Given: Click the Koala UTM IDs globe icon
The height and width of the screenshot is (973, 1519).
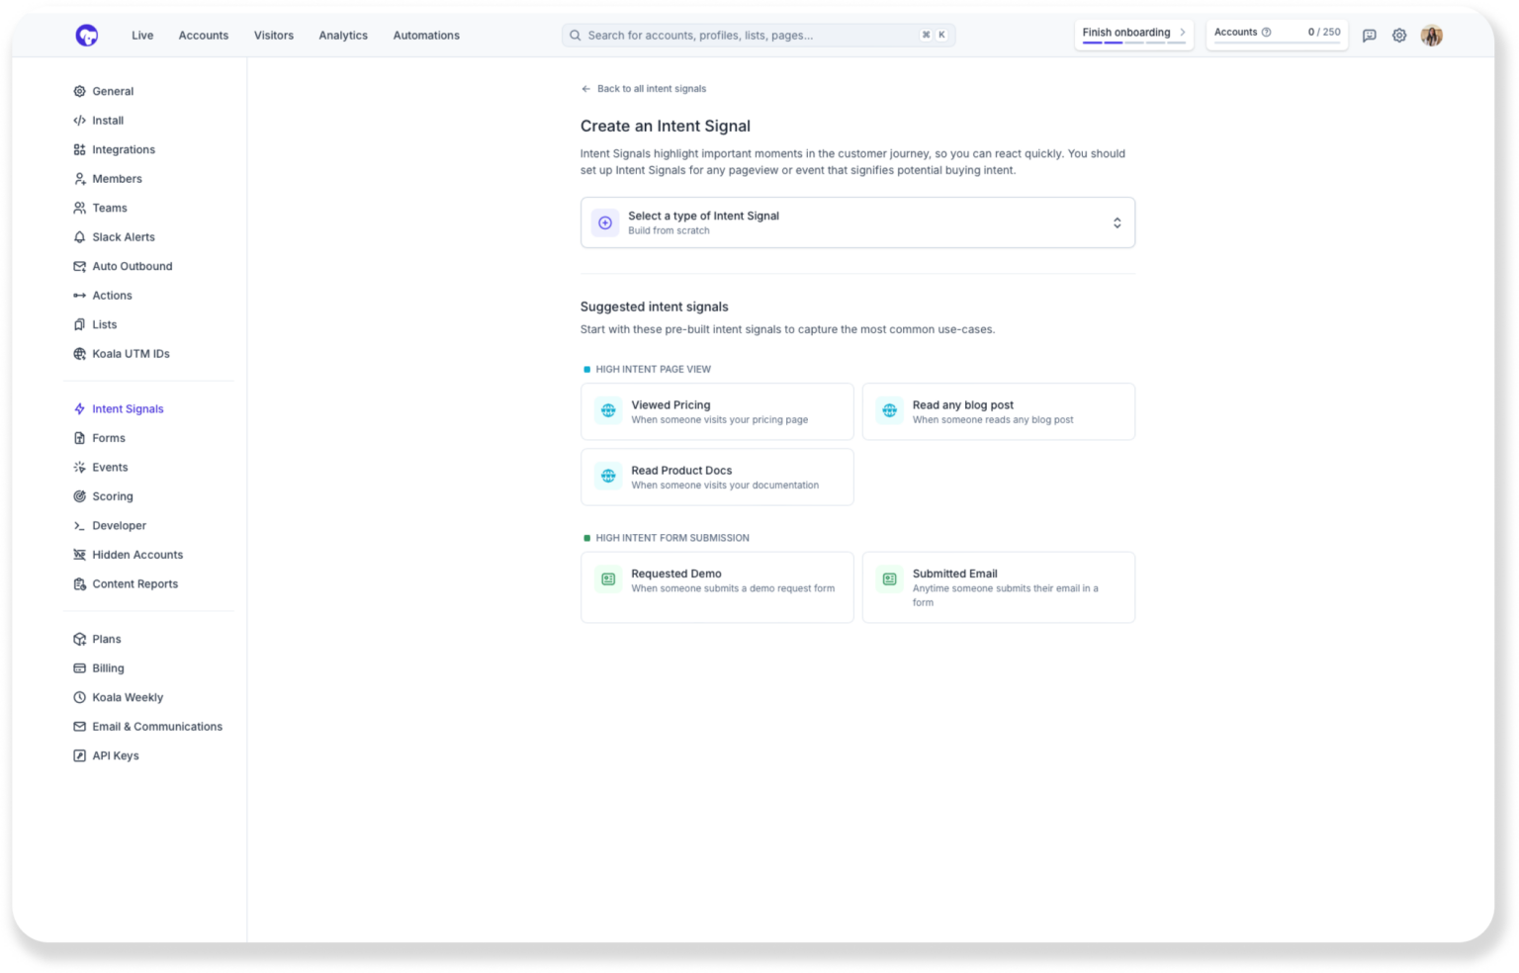Looking at the screenshot, I should [79, 353].
